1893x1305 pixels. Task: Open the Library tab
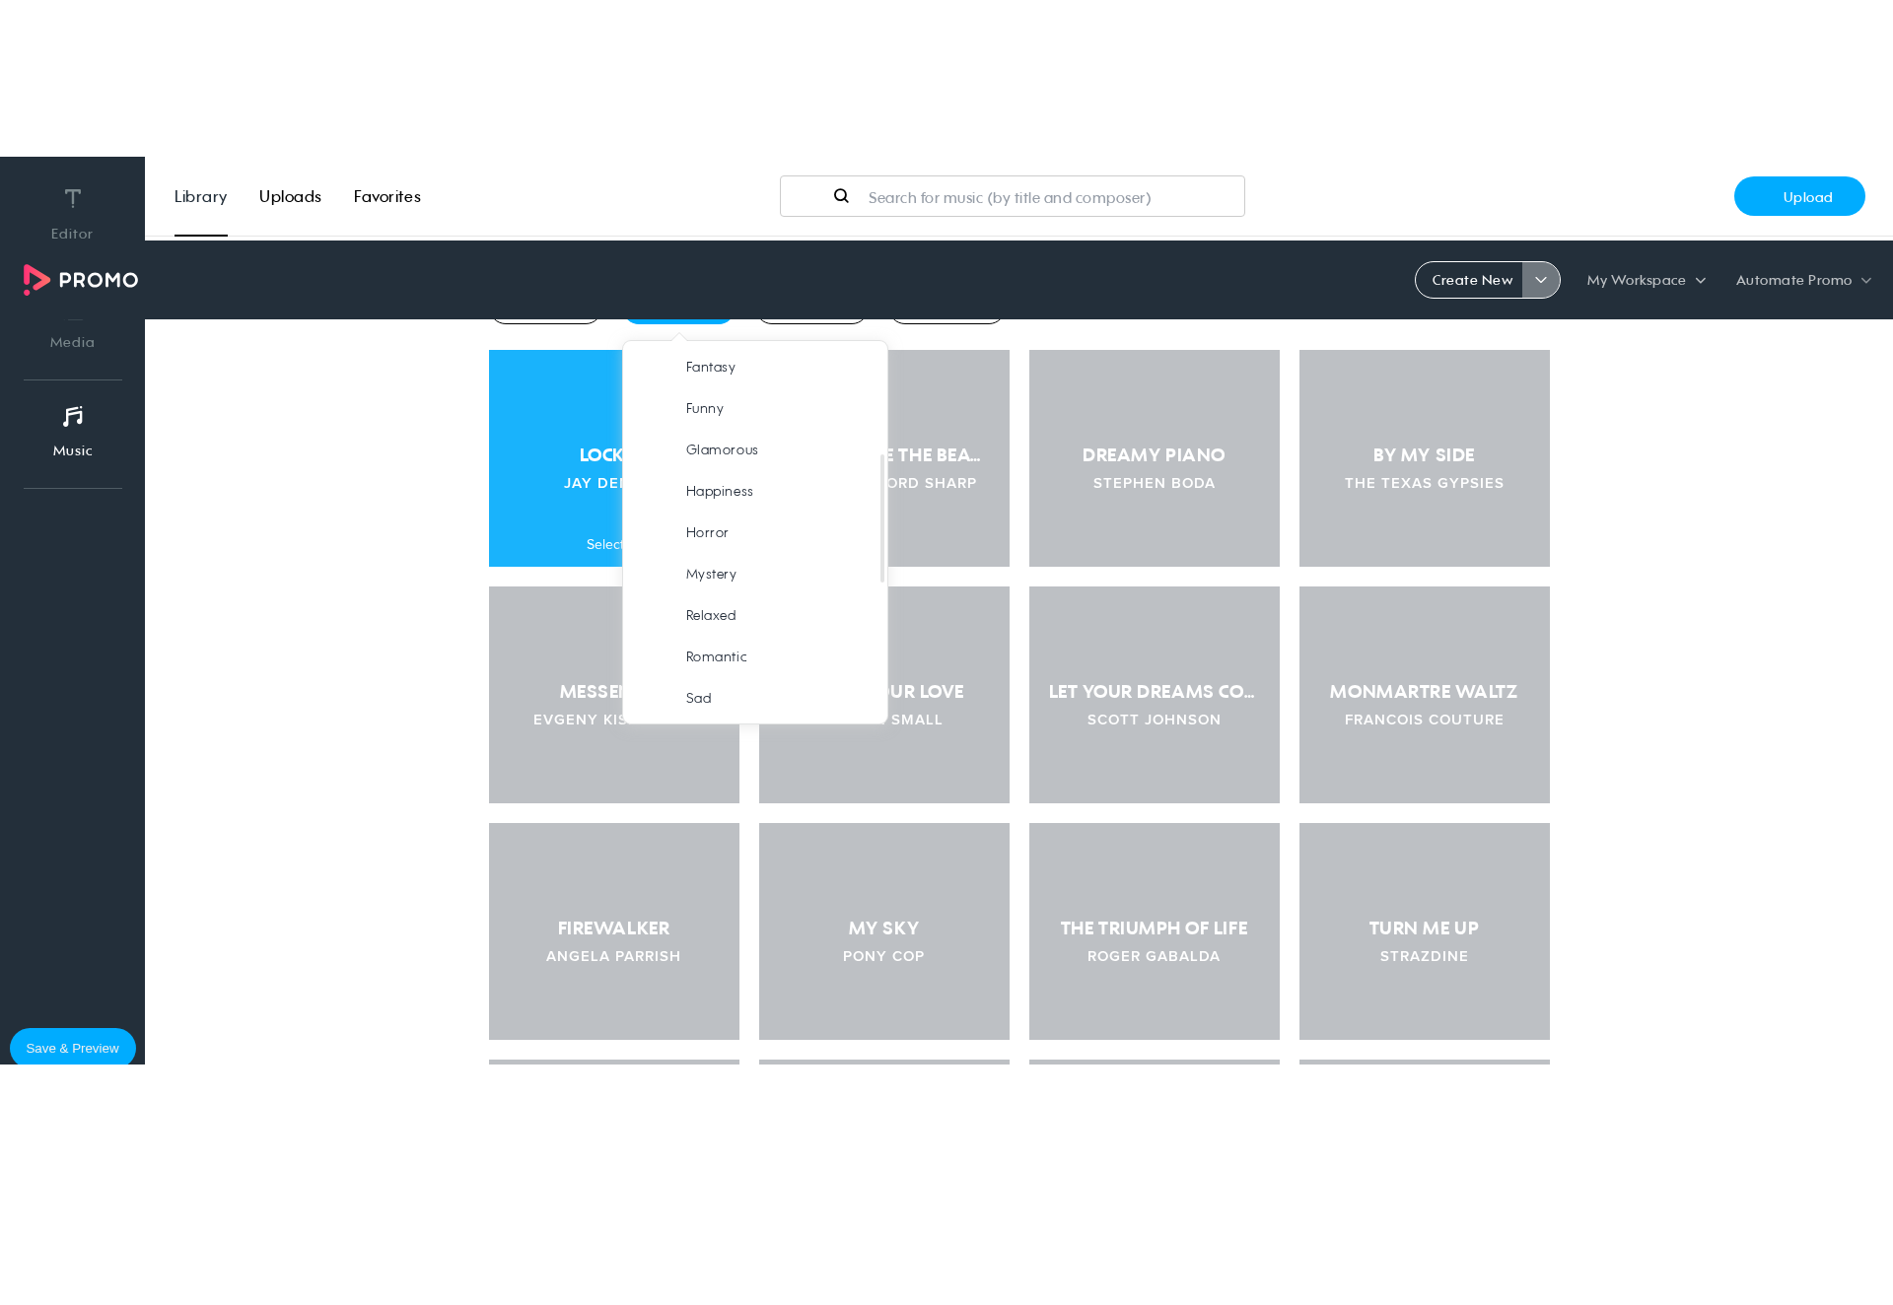pos(201,196)
